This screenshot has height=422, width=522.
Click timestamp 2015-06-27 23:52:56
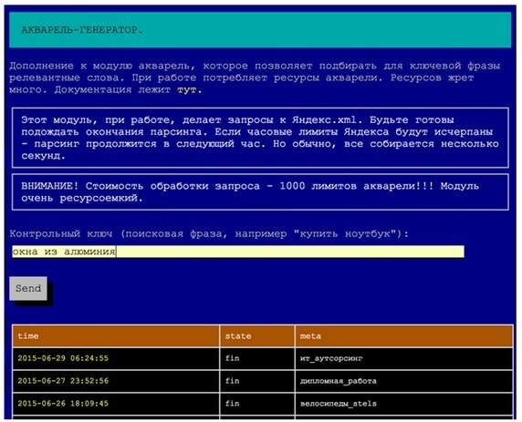click(x=63, y=381)
